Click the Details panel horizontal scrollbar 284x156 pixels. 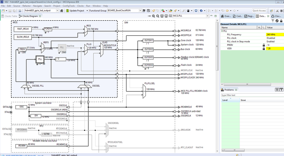coord(247,84)
